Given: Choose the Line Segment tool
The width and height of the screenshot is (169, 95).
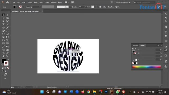Looking at the screenshot, I should tap(7, 25).
